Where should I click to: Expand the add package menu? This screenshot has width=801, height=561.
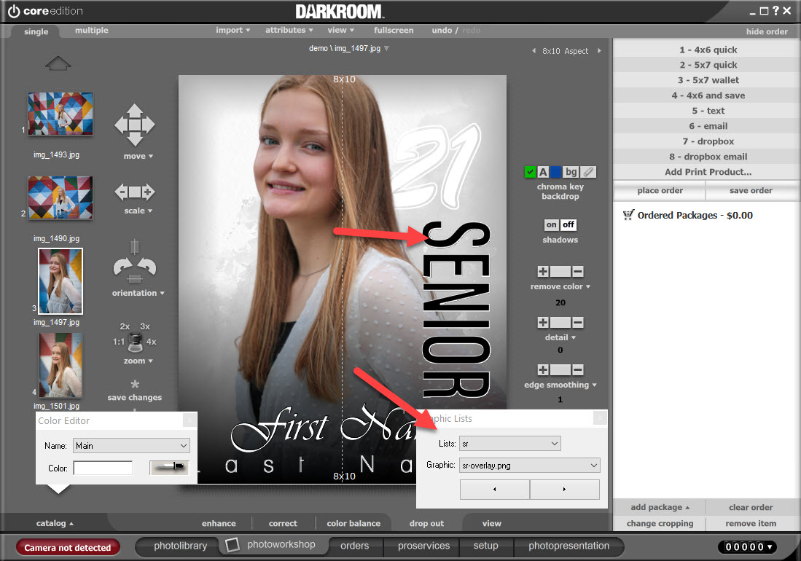click(x=660, y=507)
